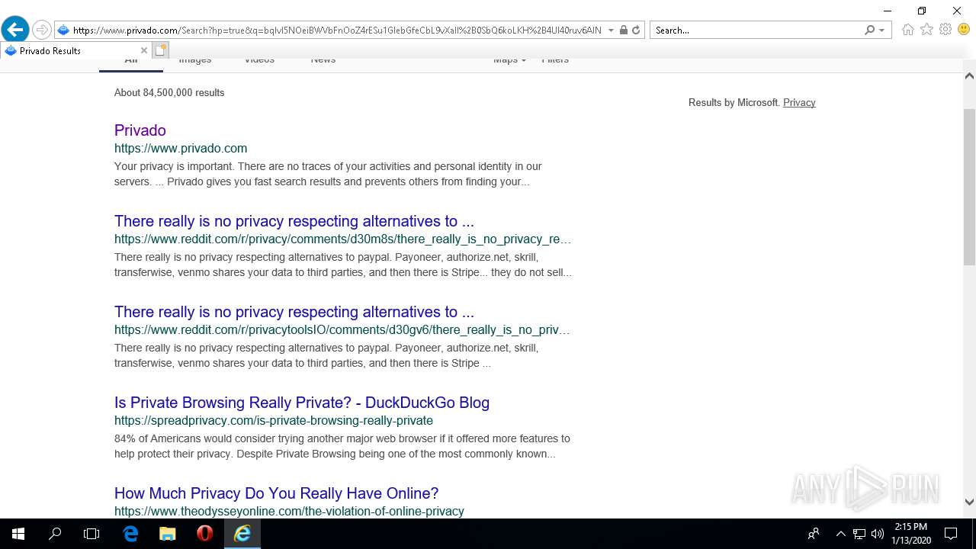Click the vertical scrollbar thumb
The width and height of the screenshot is (976, 549).
969,187
